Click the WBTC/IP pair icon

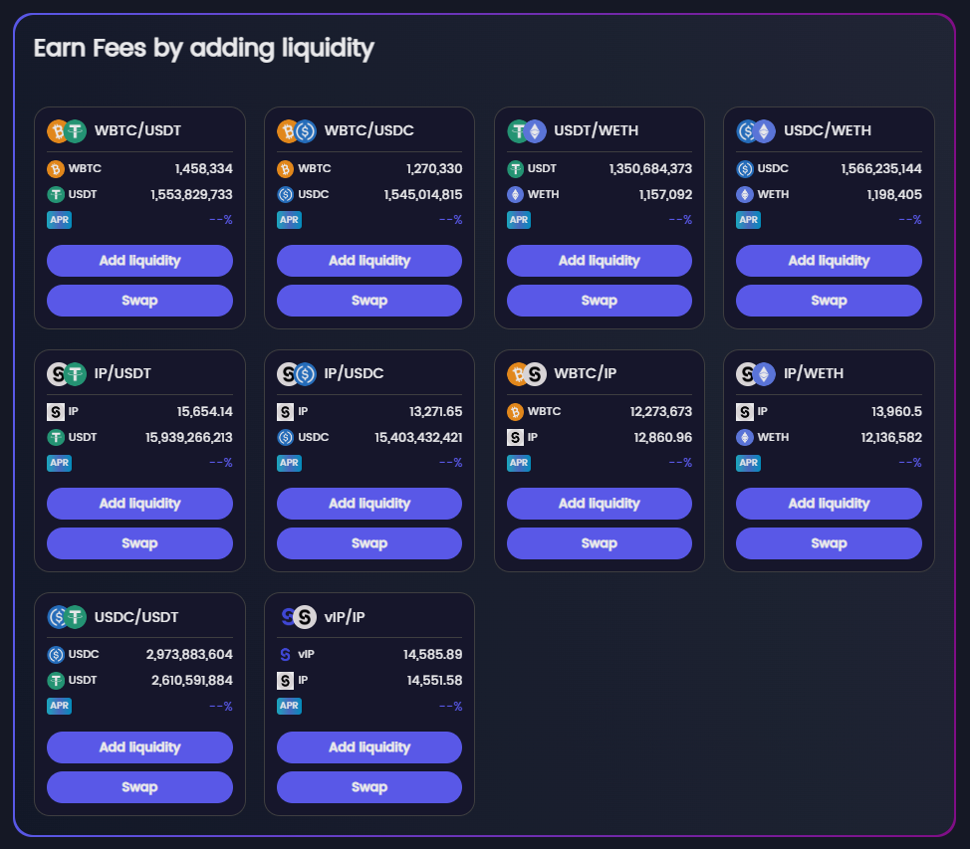[x=527, y=374]
